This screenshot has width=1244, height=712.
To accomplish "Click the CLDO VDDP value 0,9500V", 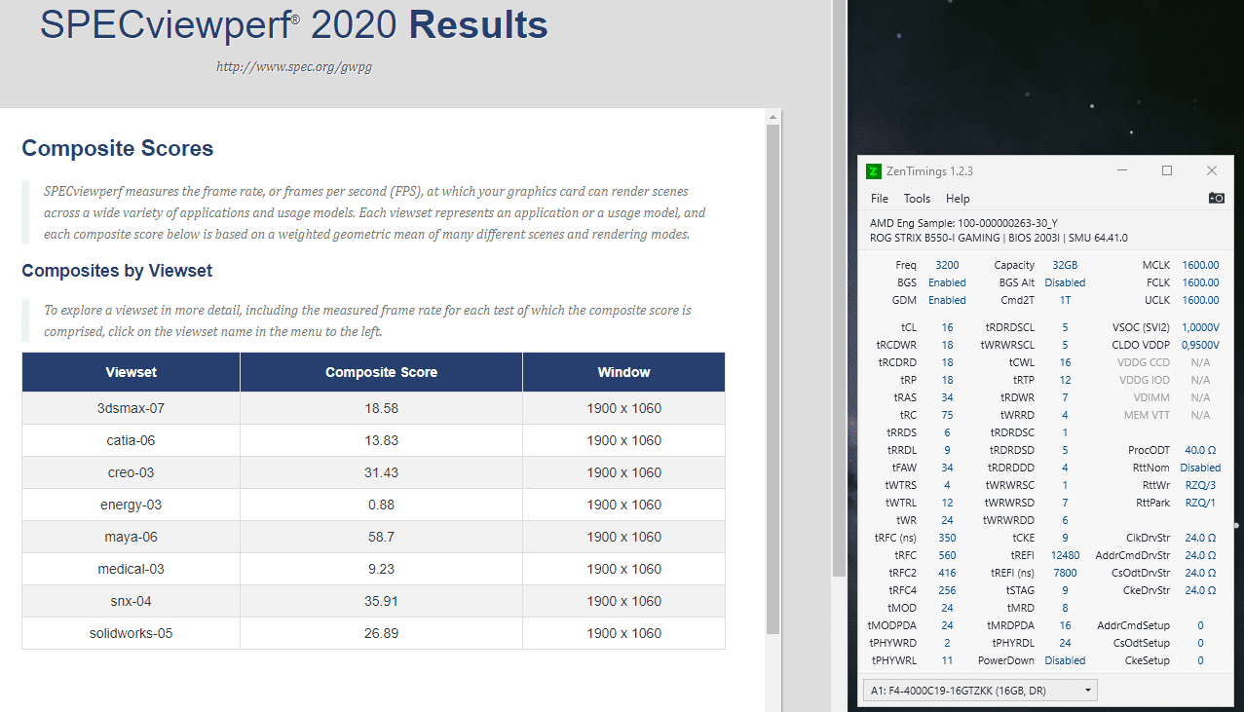I will pos(1200,345).
